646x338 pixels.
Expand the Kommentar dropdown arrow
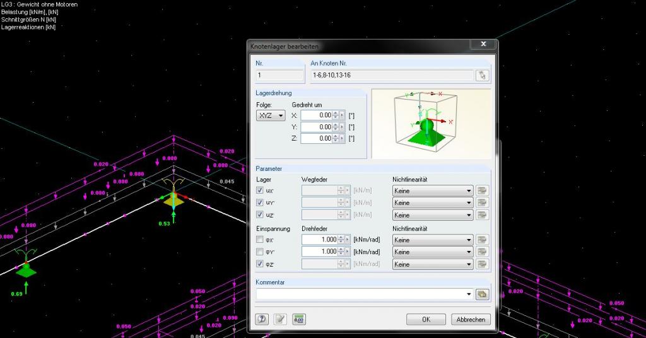click(469, 294)
